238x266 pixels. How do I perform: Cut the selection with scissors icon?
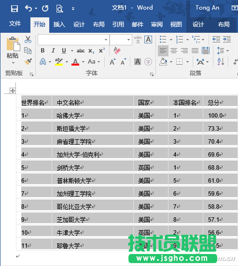point(28,40)
